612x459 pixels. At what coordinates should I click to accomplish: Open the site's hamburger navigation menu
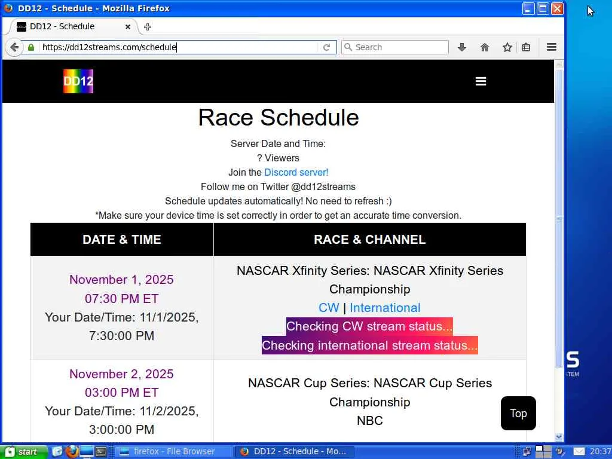(481, 81)
